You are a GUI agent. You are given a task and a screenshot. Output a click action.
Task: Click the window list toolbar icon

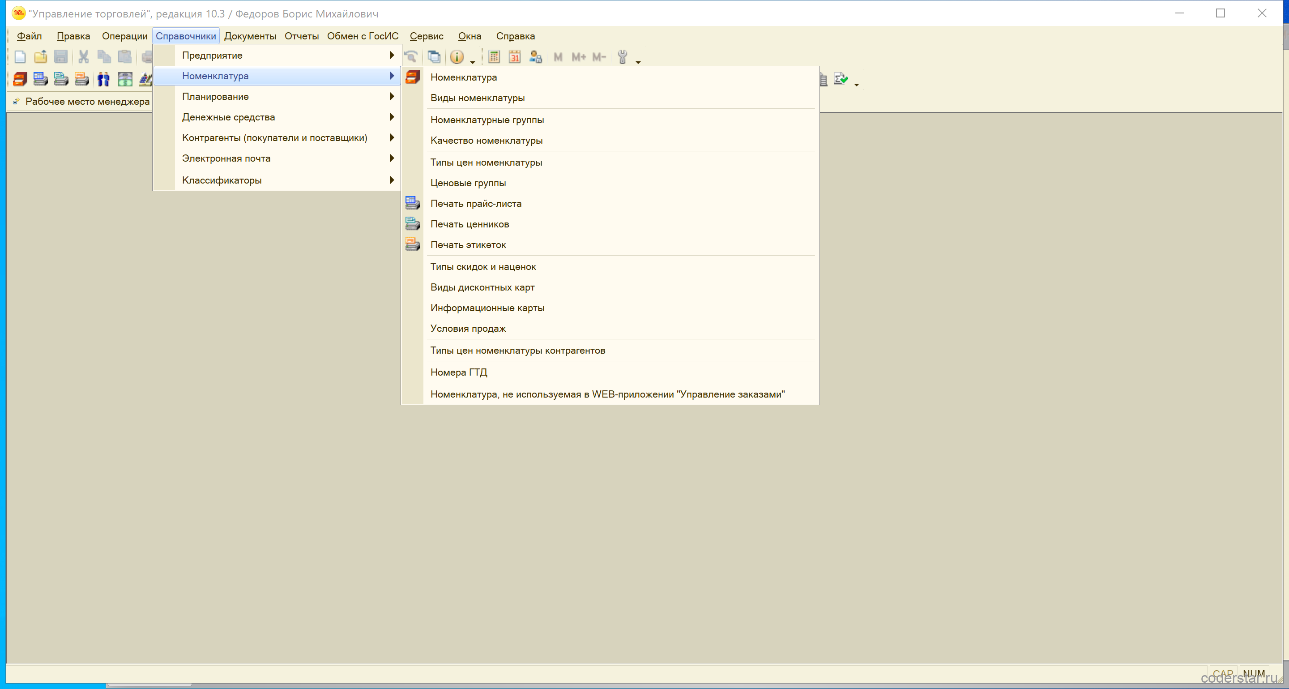434,57
